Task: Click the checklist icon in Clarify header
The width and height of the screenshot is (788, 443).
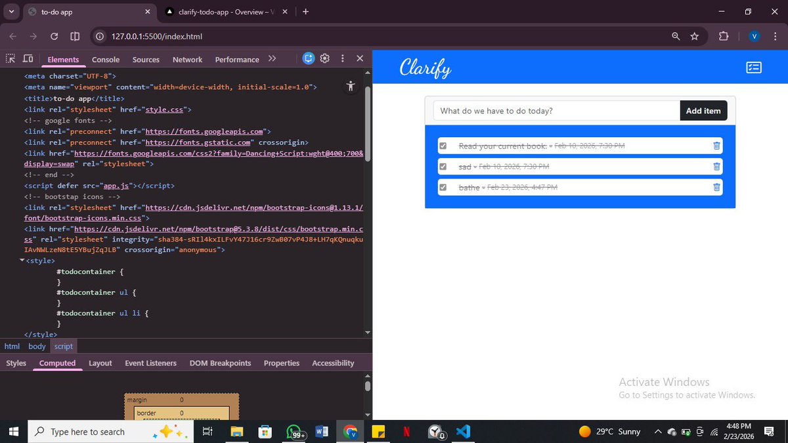Action: tap(754, 68)
